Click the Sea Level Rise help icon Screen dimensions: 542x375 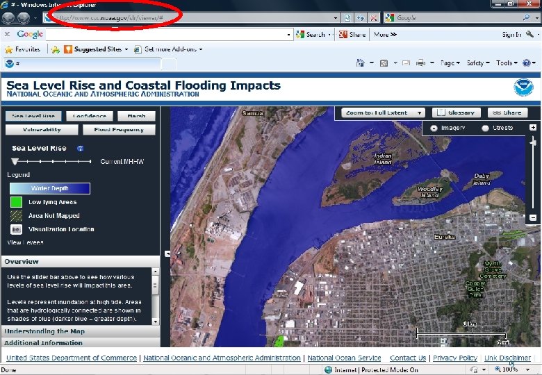[80, 149]
